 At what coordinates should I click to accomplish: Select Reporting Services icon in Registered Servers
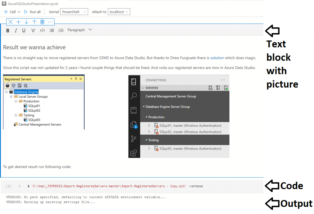(x=19, y=86)
